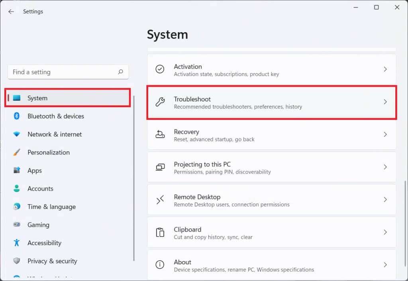Select Gaming in the left navigation
Image resolution: width=408 pixels, height=281 pixels.
pos(38,225)
